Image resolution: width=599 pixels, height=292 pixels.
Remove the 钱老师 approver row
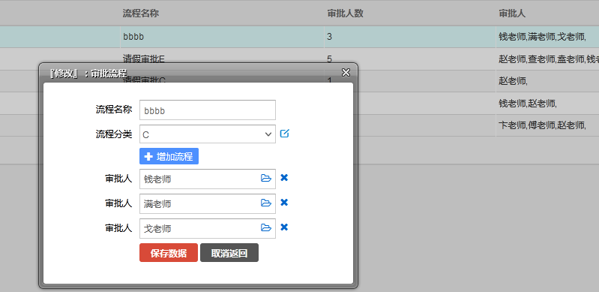point(284,178)
